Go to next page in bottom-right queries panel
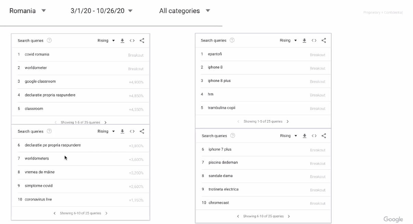The height and width of the screenshot is (224, 413). click(289, 216)
